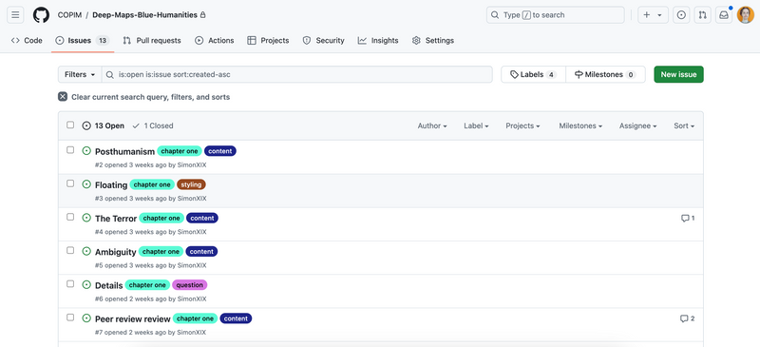
Task: Click the open-issue status icon beside Ambiguity
Action: coord(86,251)
